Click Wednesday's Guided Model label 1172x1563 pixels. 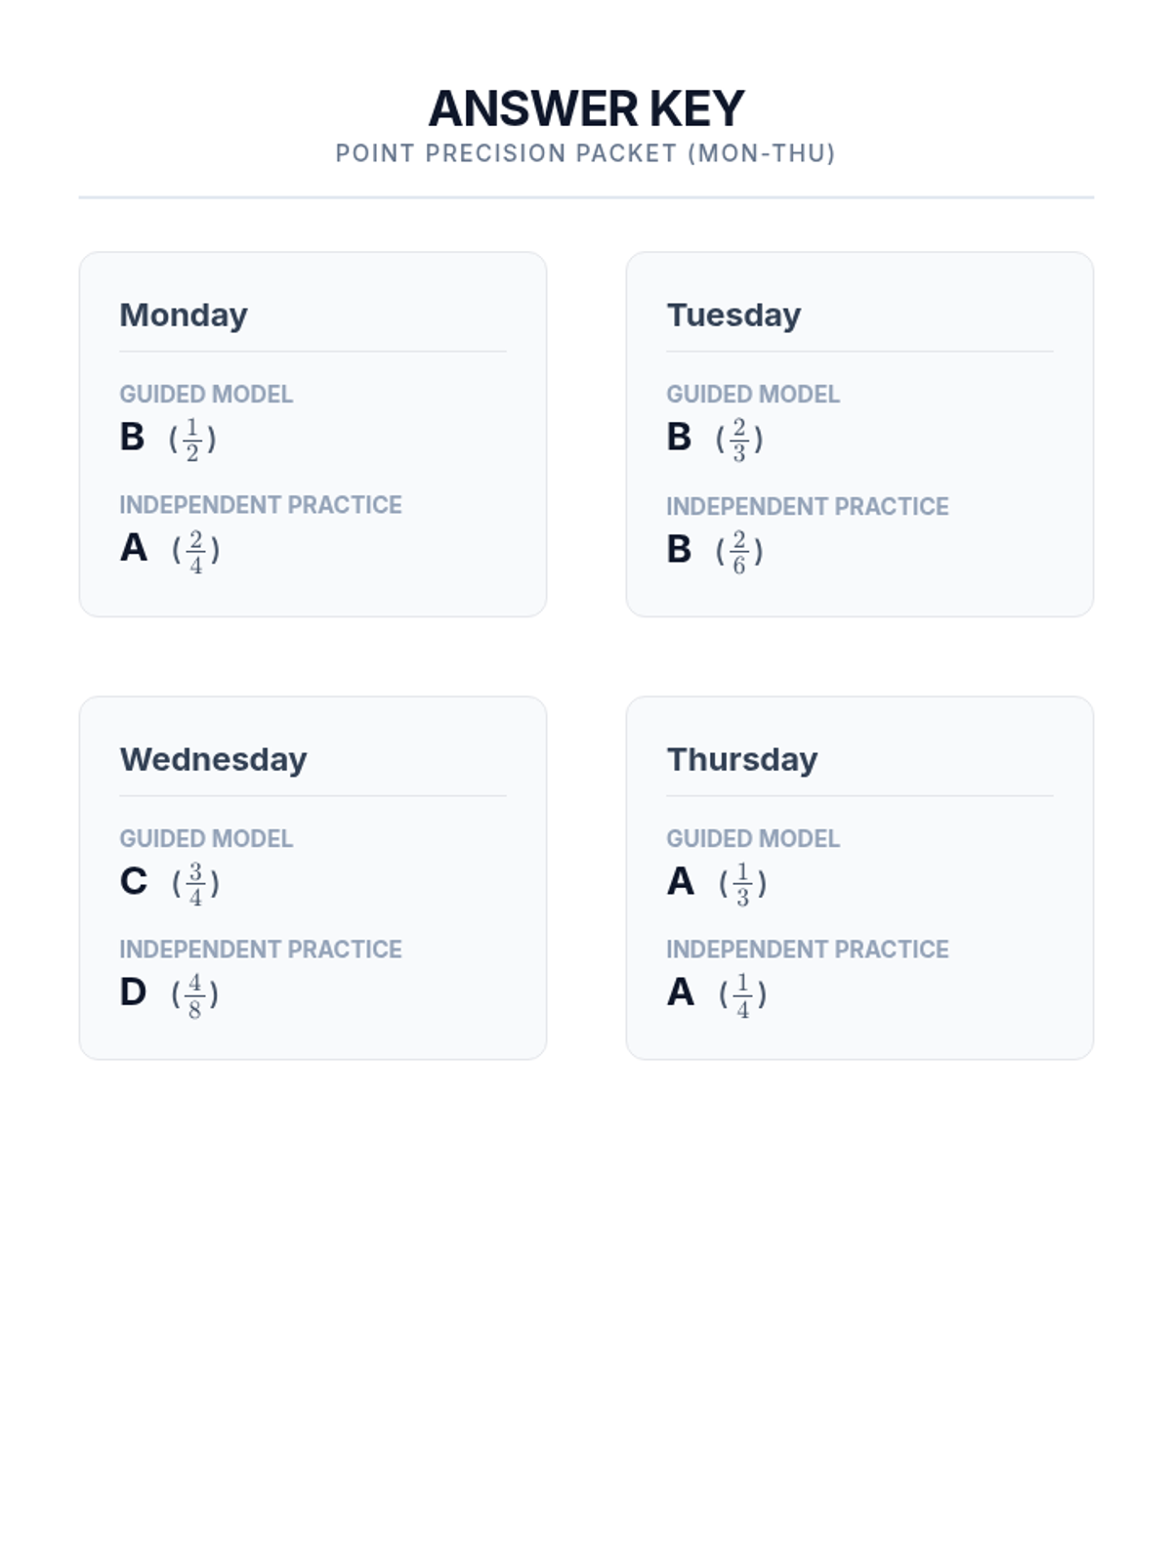(206, 838)
